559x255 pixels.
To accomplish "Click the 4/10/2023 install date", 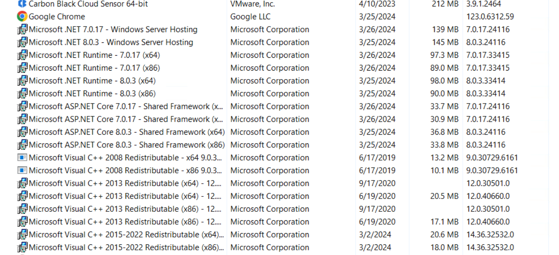I will 377,4.
